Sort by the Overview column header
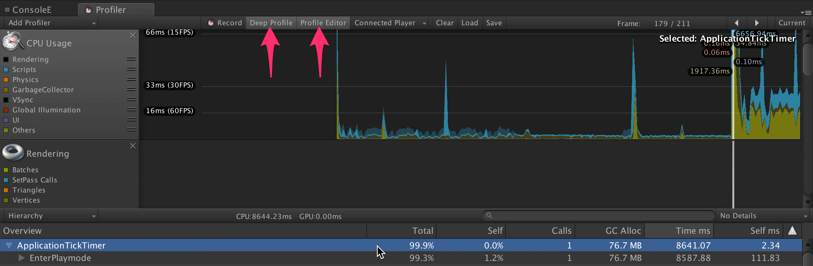The height and width of the screenshot is (266, 813). point(183,231)
